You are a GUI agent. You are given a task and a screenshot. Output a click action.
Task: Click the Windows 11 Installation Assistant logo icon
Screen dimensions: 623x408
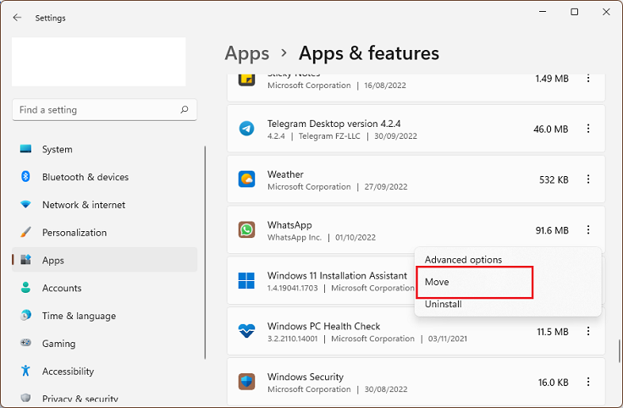246,280
